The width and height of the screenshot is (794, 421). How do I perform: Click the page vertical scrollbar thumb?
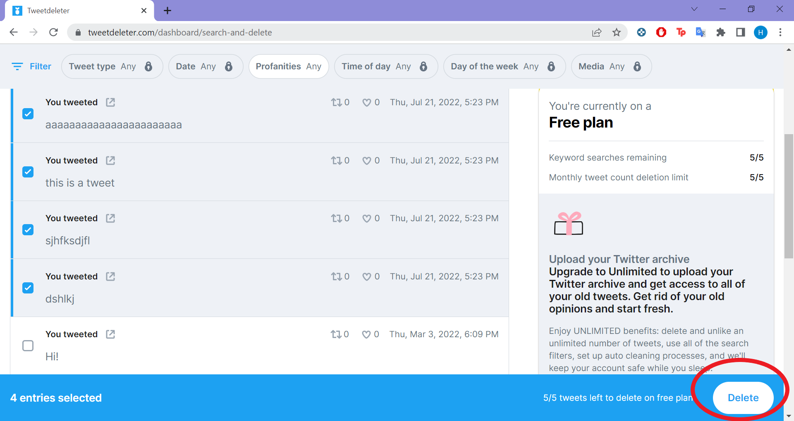[x=789, y=196]
